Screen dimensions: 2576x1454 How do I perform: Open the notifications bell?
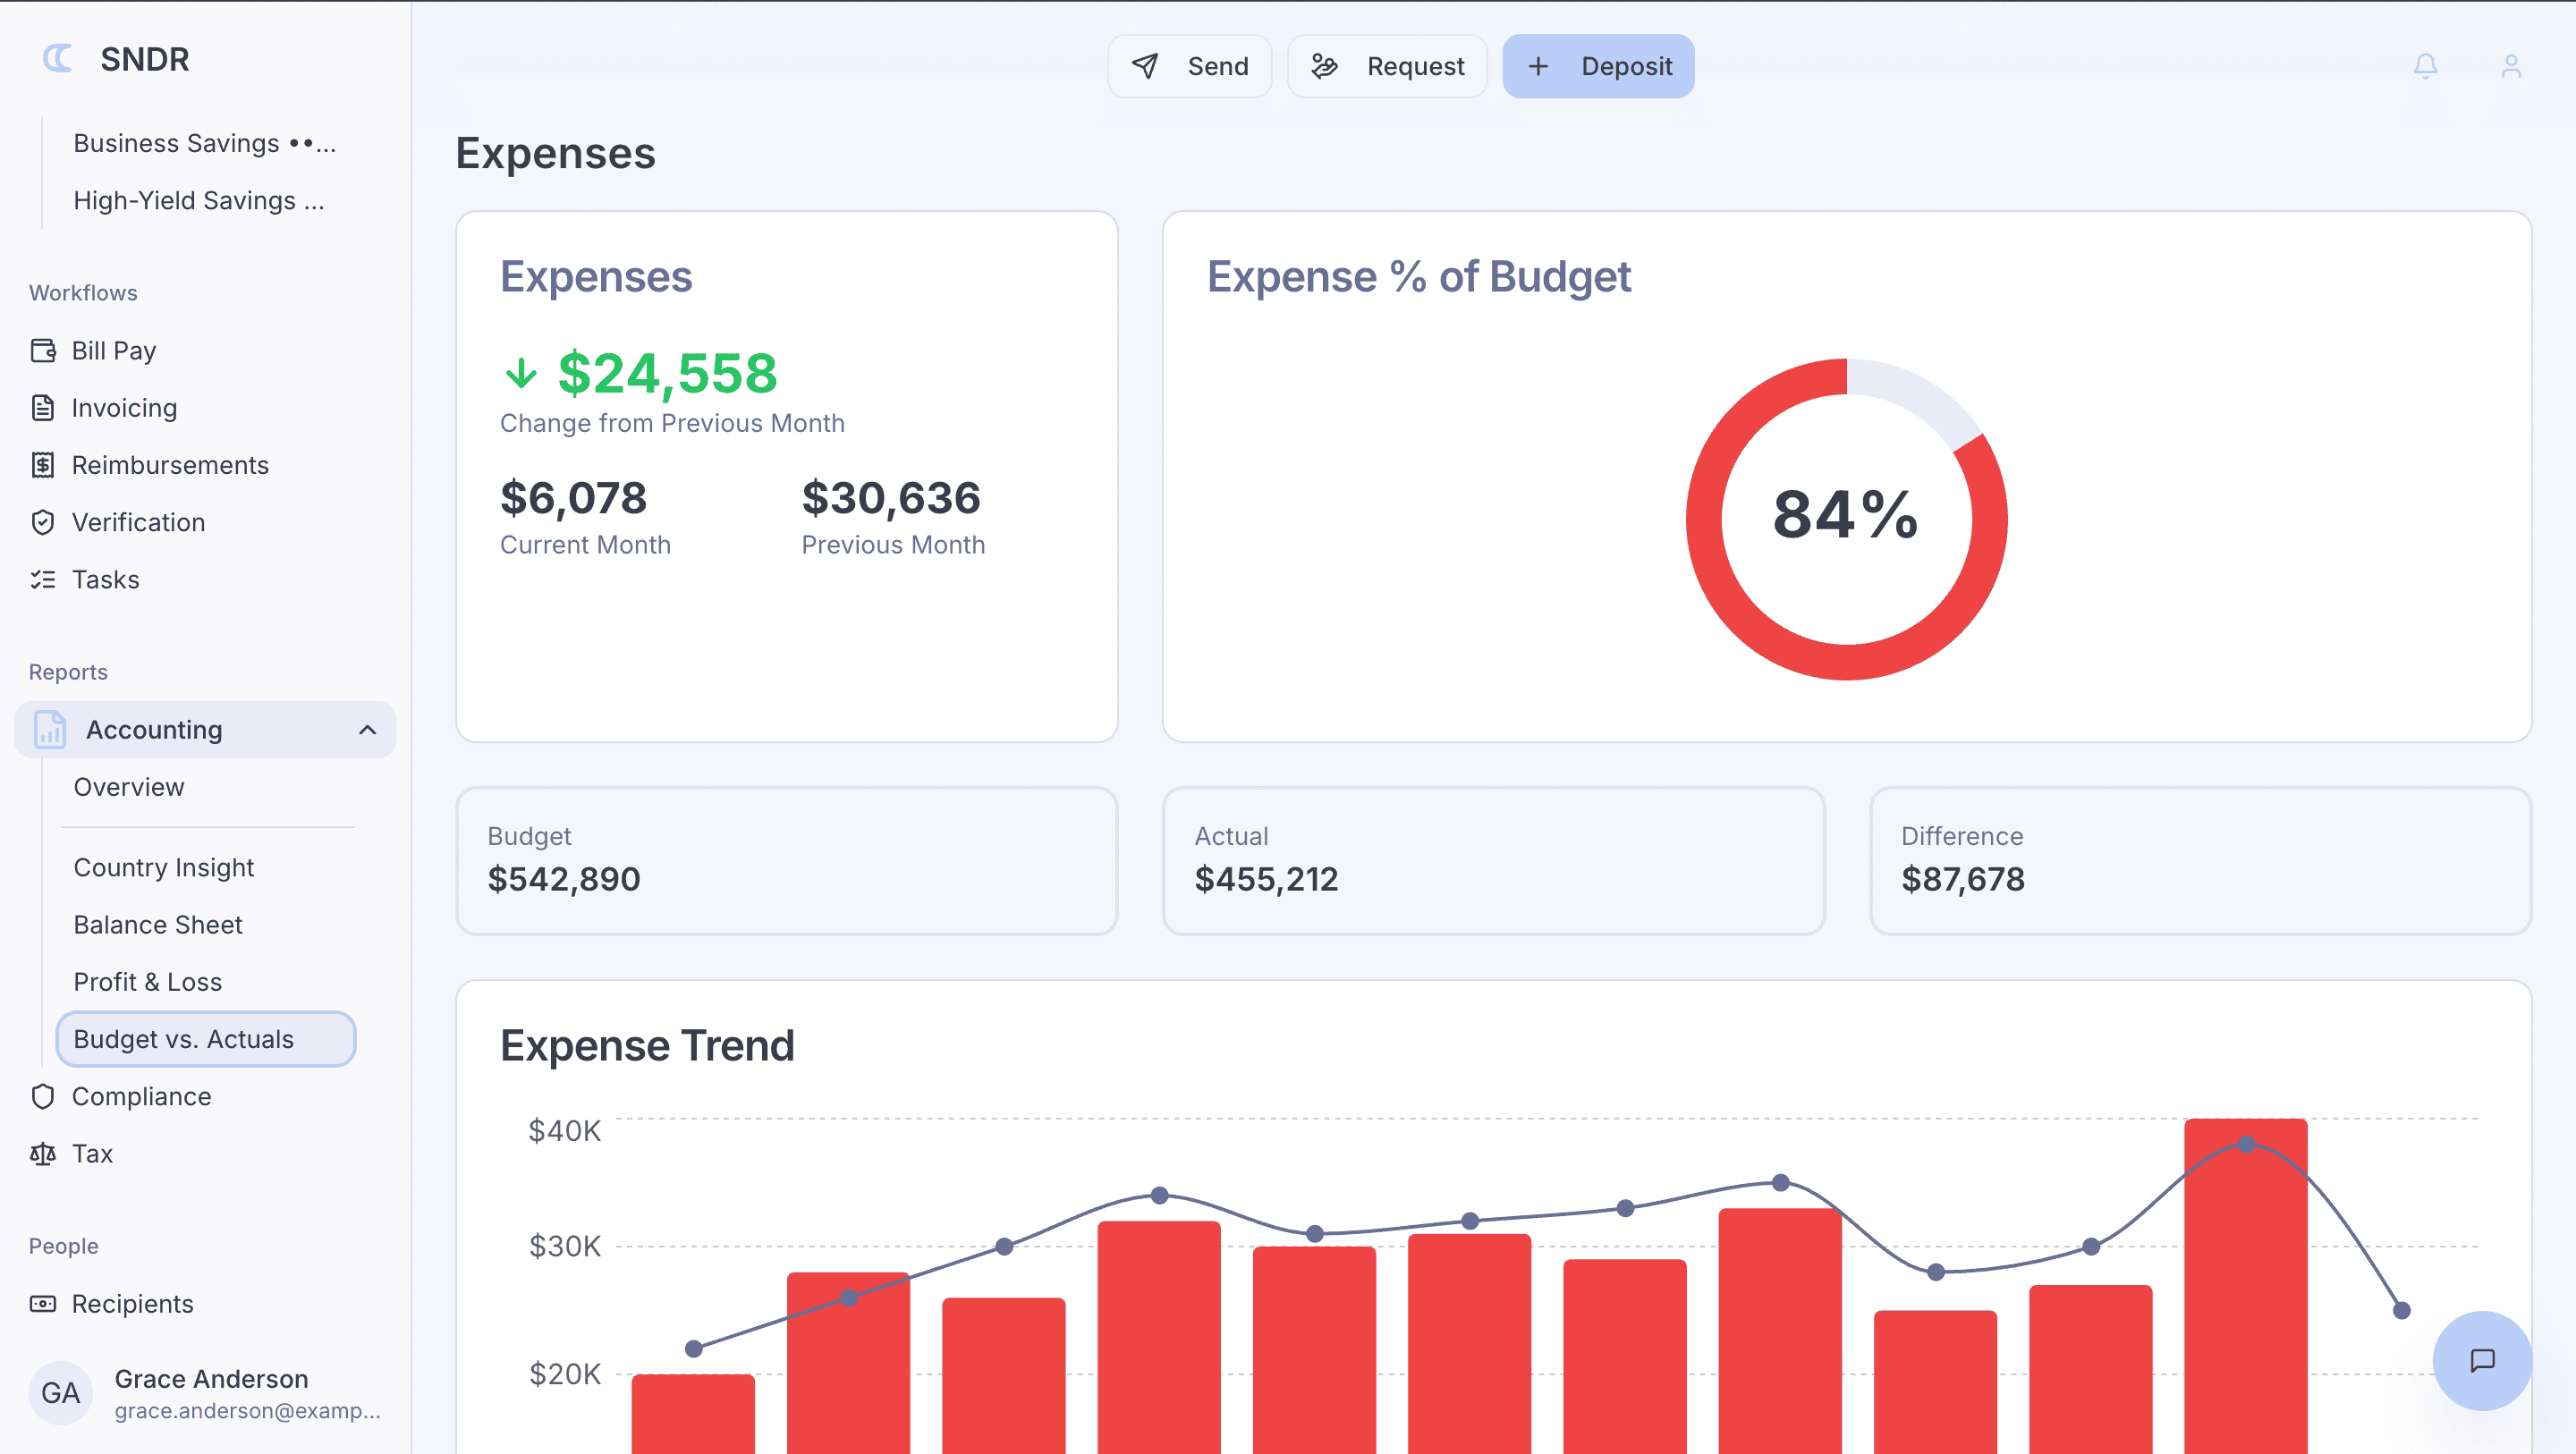coord(2425,66)
